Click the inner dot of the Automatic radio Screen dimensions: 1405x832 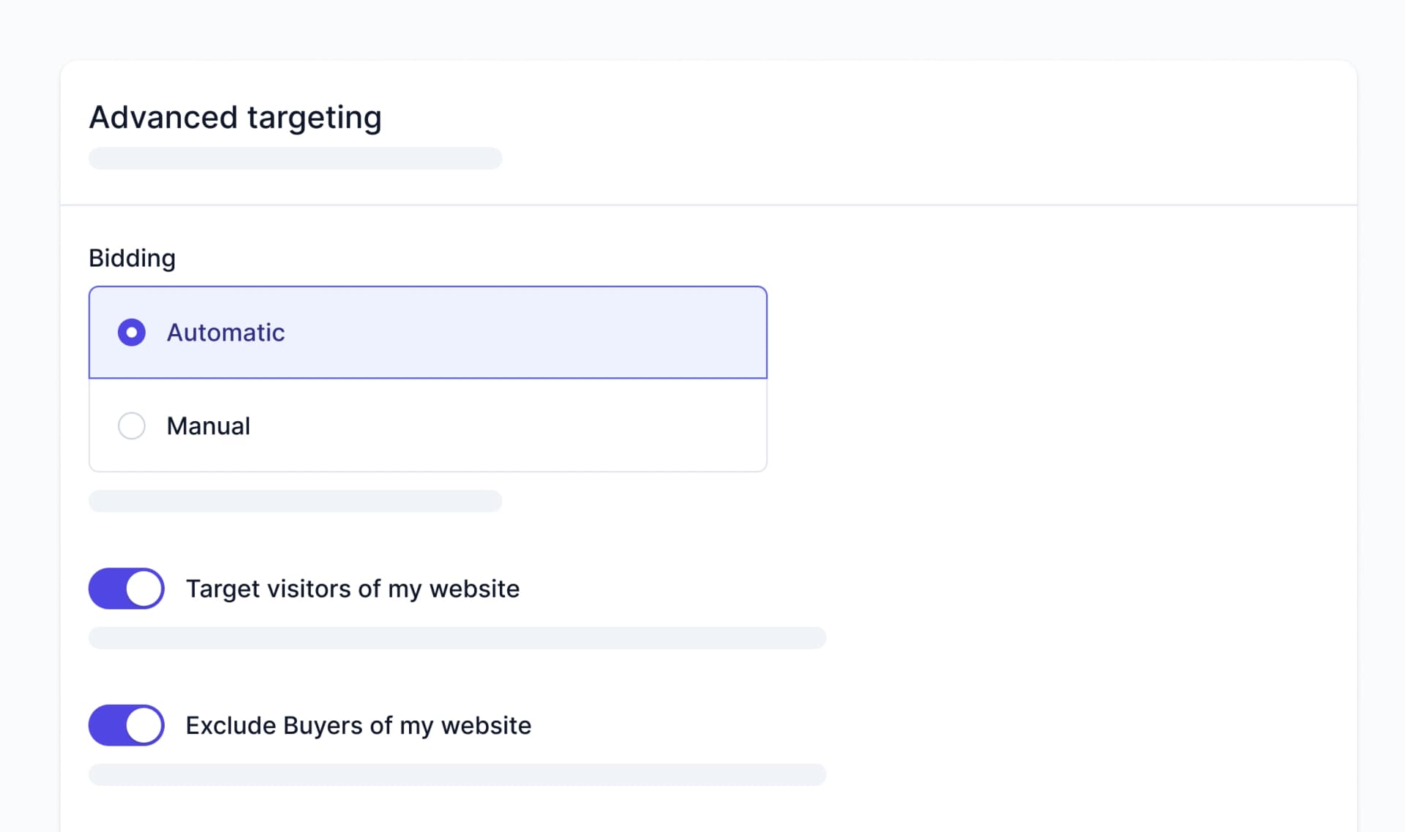132,333
